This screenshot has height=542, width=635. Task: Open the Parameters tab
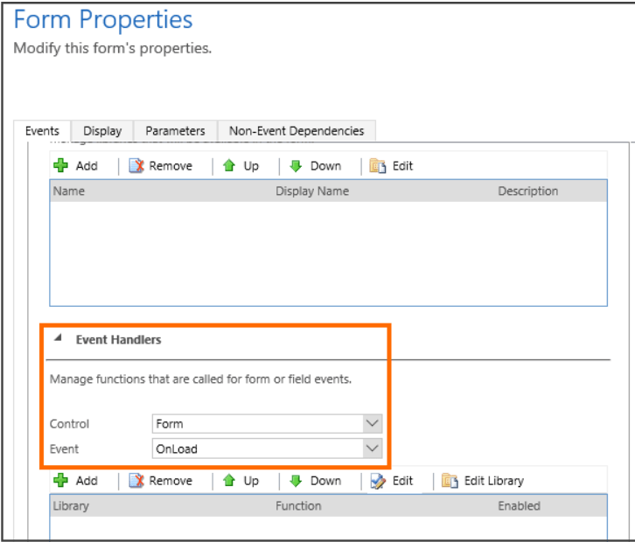coord(175,131)
